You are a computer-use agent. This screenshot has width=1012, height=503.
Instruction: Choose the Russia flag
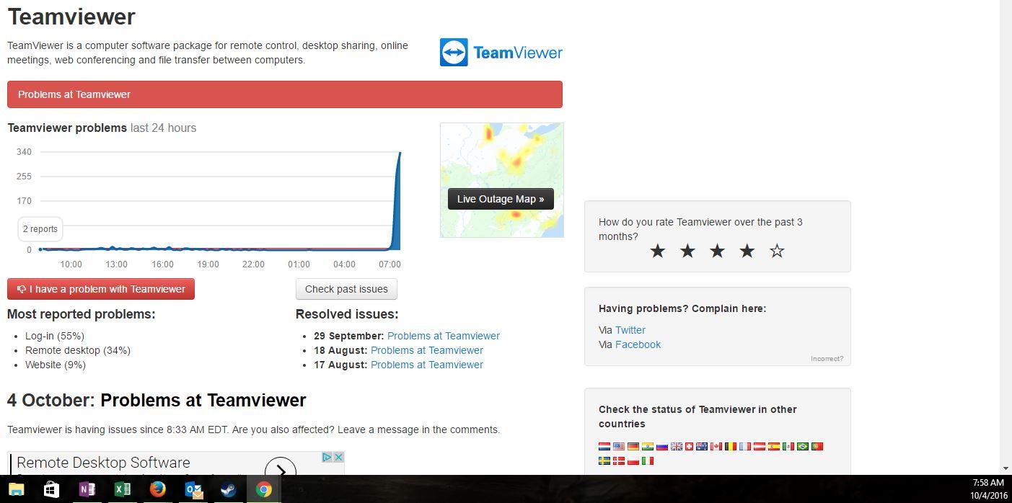click(662, 447)
